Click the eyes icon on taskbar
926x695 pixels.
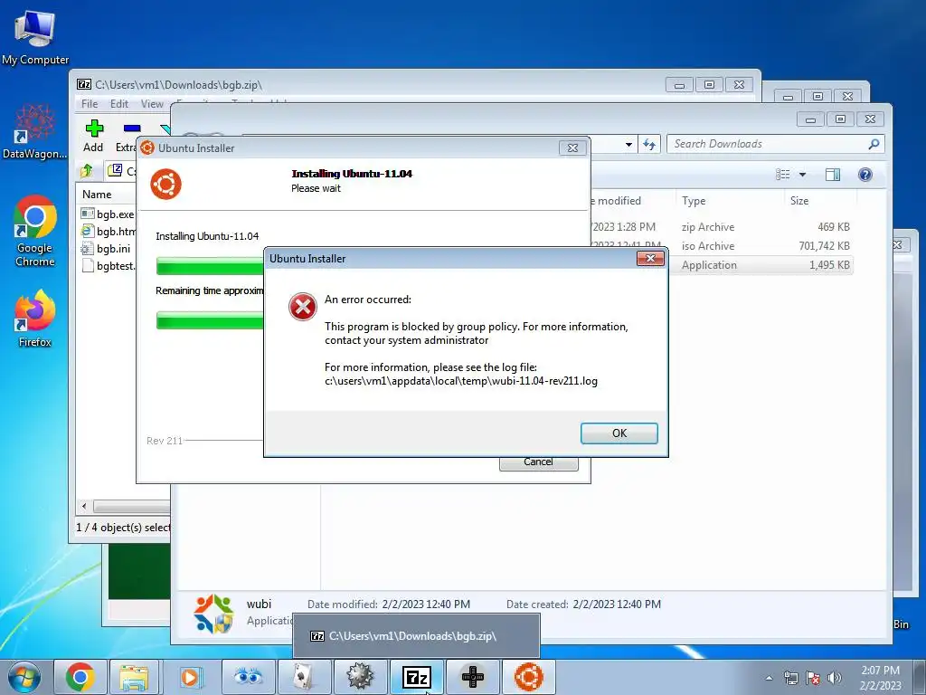tap(248, 677)
